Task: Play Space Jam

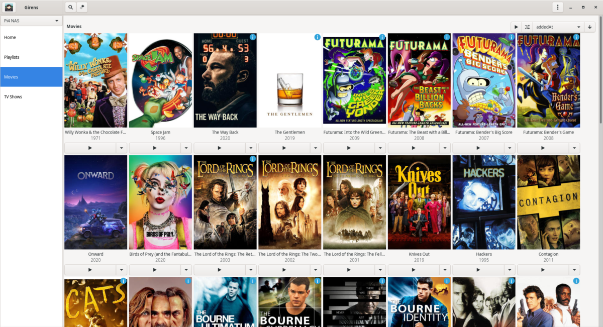Action: pos(155,148)
